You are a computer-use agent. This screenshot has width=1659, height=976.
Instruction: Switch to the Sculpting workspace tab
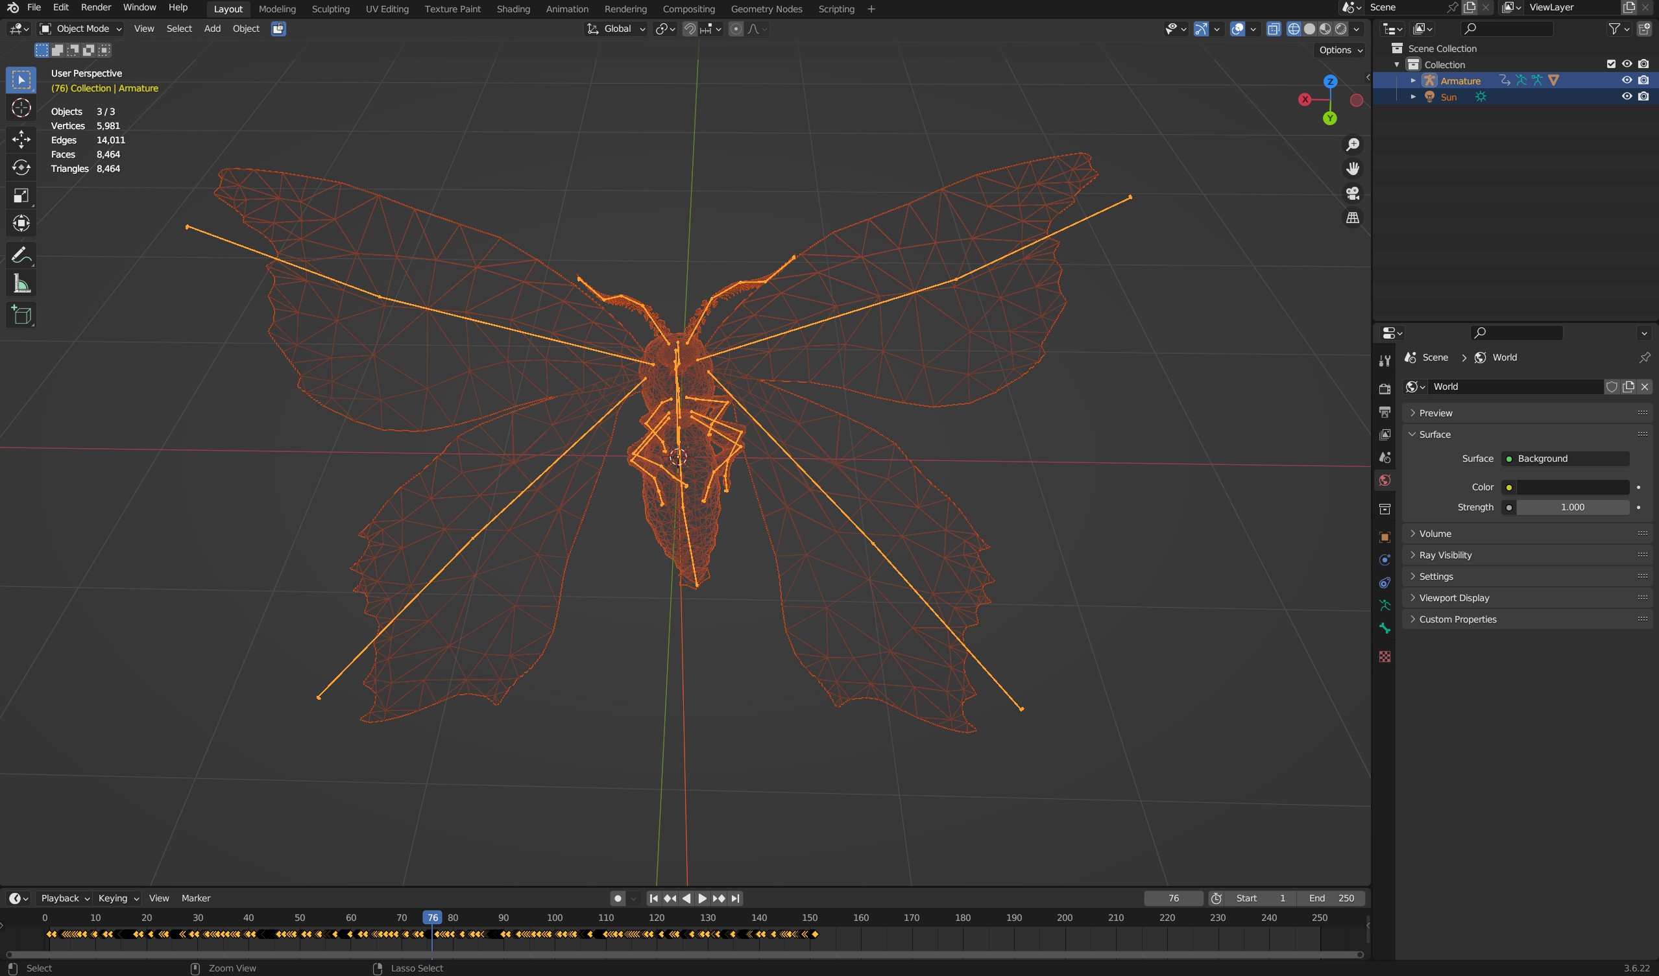click(330, 9)
